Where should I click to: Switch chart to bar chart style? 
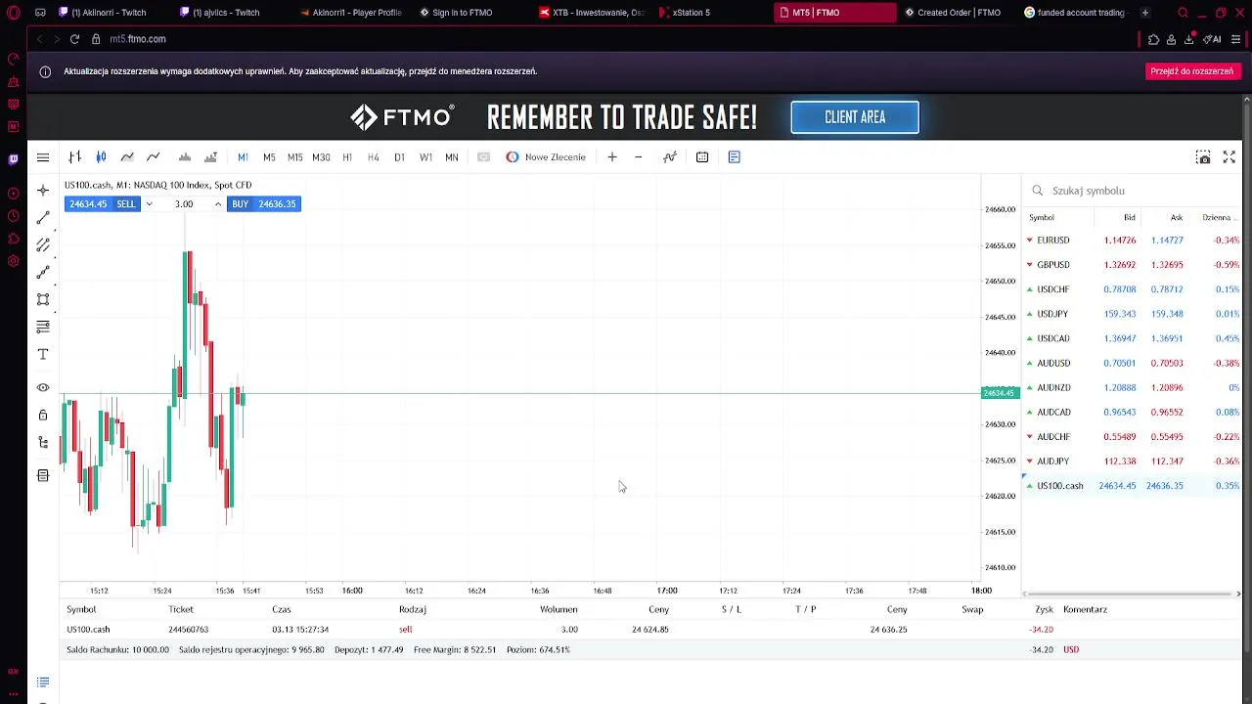74,157
